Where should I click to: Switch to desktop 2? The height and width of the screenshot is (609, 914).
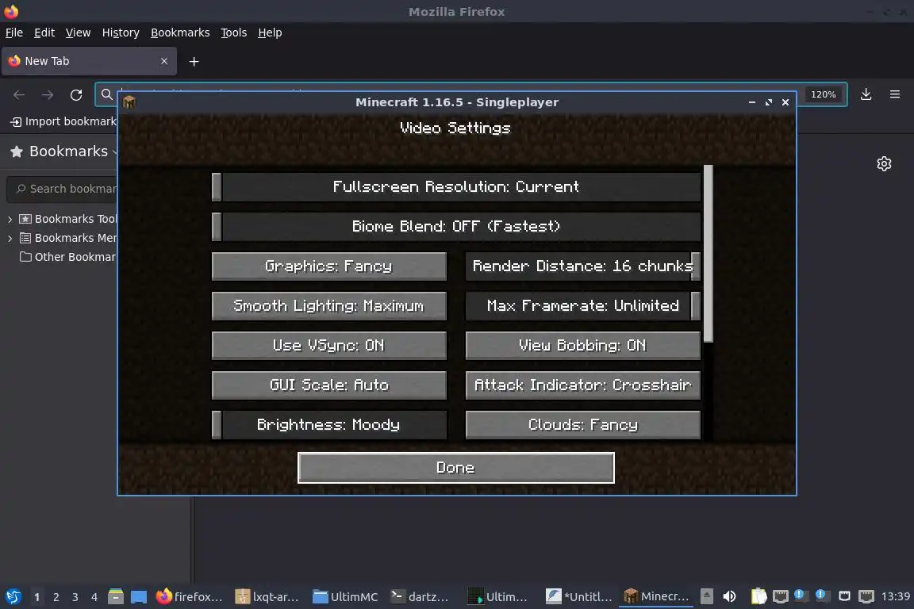(56, 597)
